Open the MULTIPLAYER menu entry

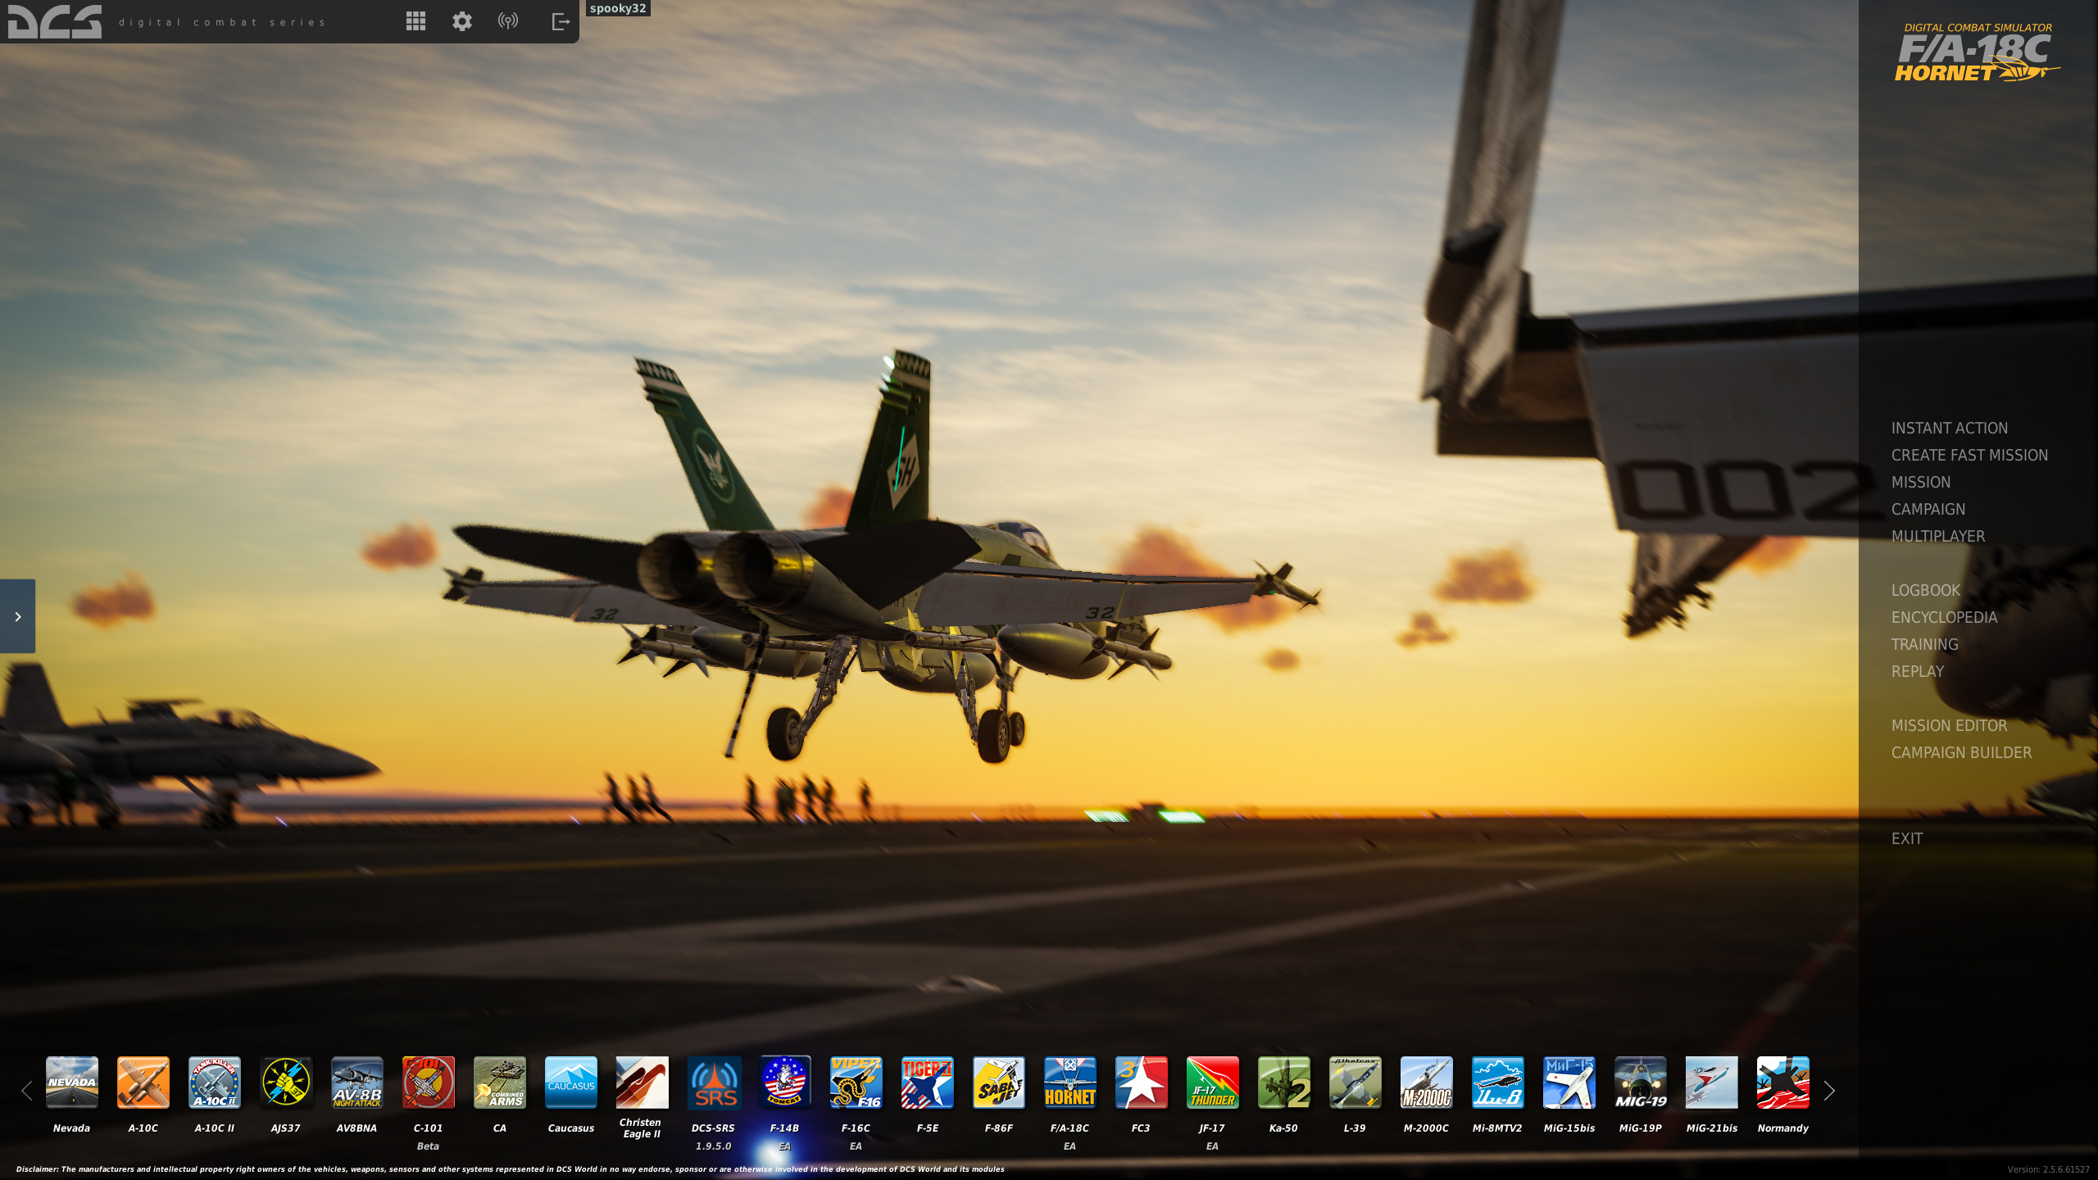coord(1937,536)
